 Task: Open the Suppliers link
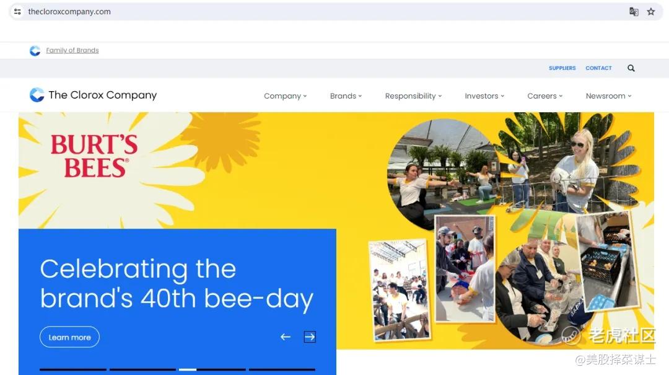pyautogui.click(x=562, y=68)
